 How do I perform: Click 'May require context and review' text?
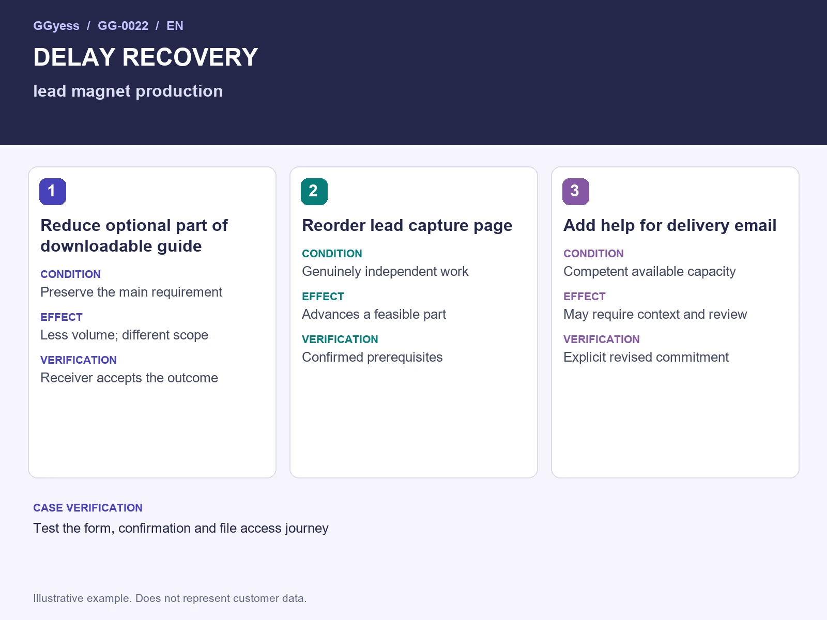click(x=655, y=314)
